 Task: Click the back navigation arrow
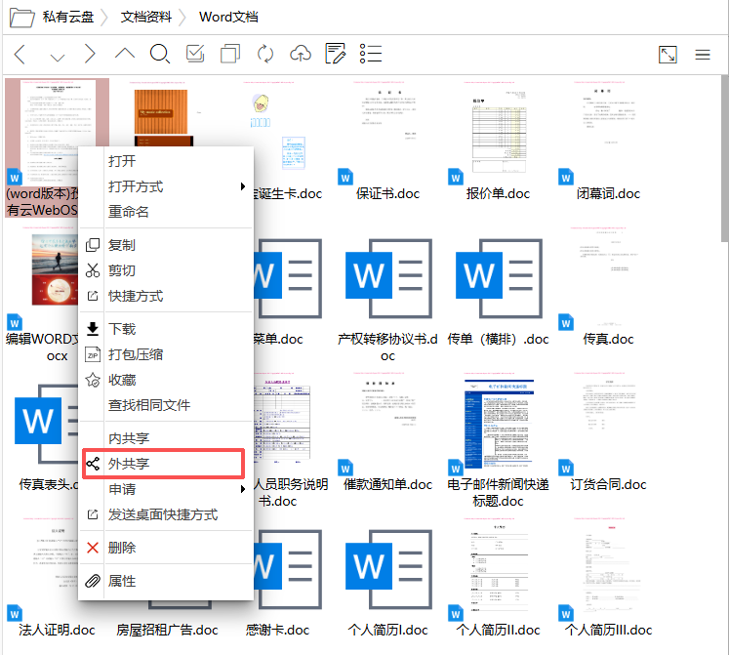(20, 54)
